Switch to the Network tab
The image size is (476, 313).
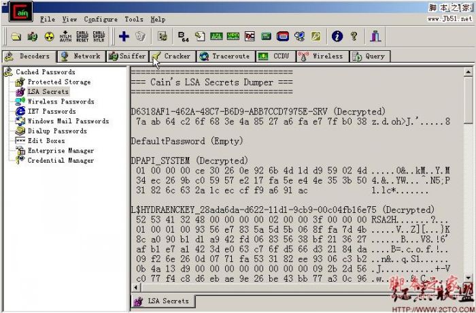point(81,56)
